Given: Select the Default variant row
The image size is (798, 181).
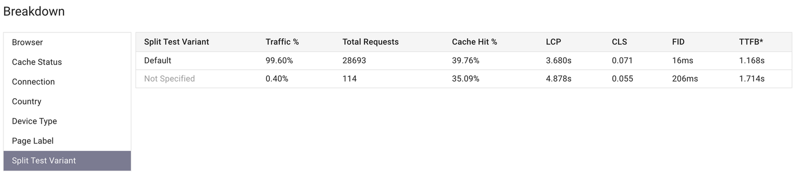Looking at the screenshot, I should [x=464, y=60].
